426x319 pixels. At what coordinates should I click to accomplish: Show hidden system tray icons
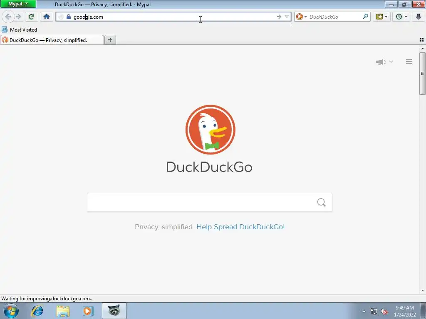pos(364,311)
